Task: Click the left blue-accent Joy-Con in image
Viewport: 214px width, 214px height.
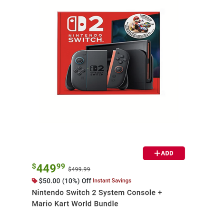Action: tap(78, 70)
